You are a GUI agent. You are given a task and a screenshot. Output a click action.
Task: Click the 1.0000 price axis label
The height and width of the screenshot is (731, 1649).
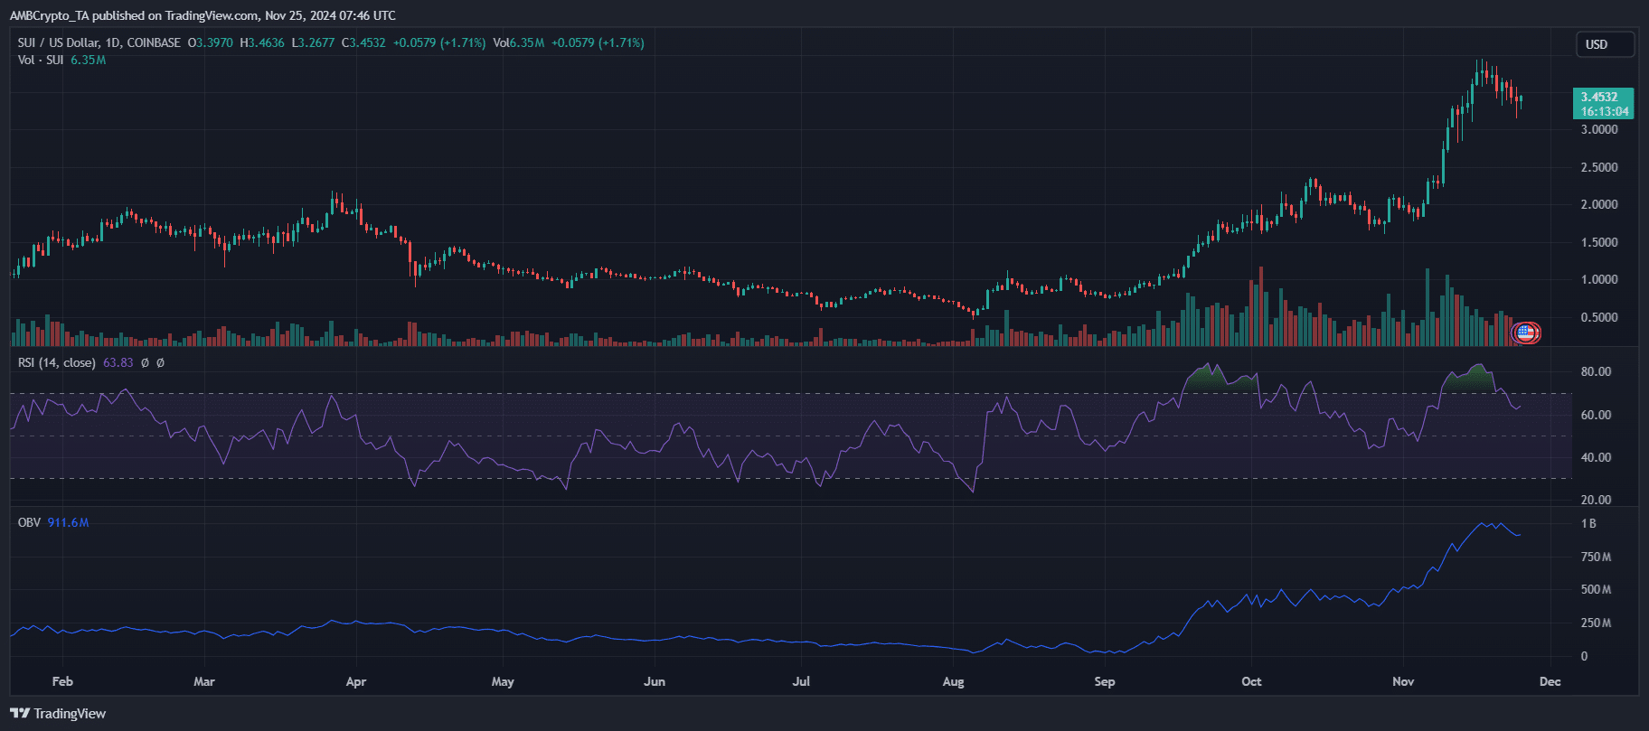click(x=1599, y=279)
